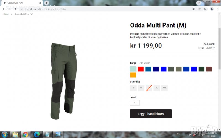Go to Hjem in the breadcrumb
Screen dimensions: 221x138
click(6, 14)
